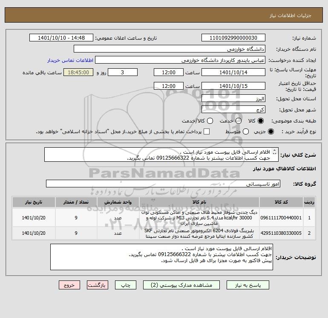Open مشاهده مدارک پیوستی (2) button

click(x=181, y=285)
